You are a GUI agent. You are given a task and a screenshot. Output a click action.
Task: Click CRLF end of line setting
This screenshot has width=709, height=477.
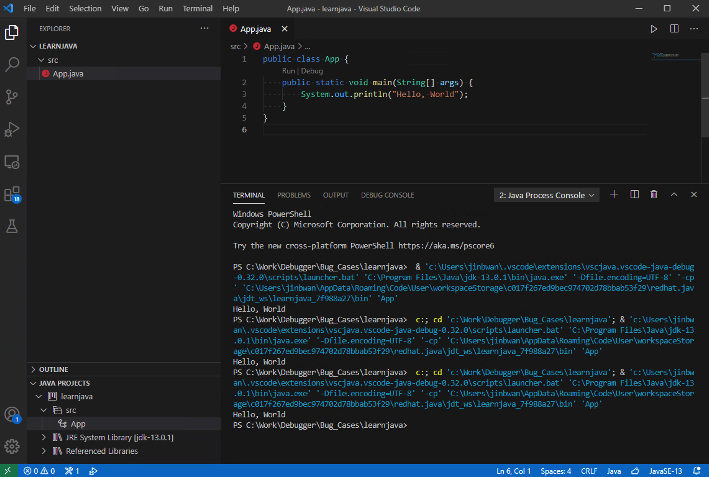coord(589,471)
